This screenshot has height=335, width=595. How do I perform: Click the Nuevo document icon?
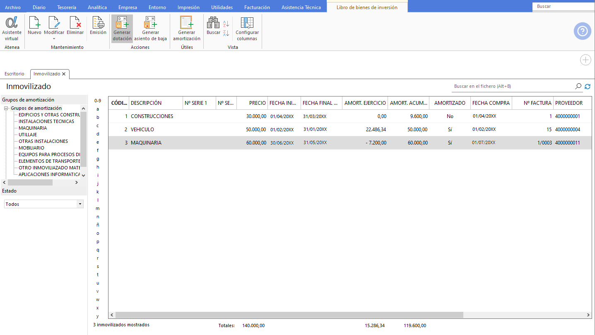point(34,22)
